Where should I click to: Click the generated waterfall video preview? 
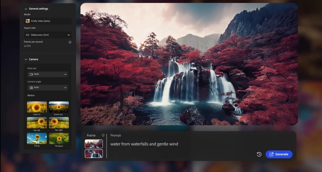[x=189, y=64]
